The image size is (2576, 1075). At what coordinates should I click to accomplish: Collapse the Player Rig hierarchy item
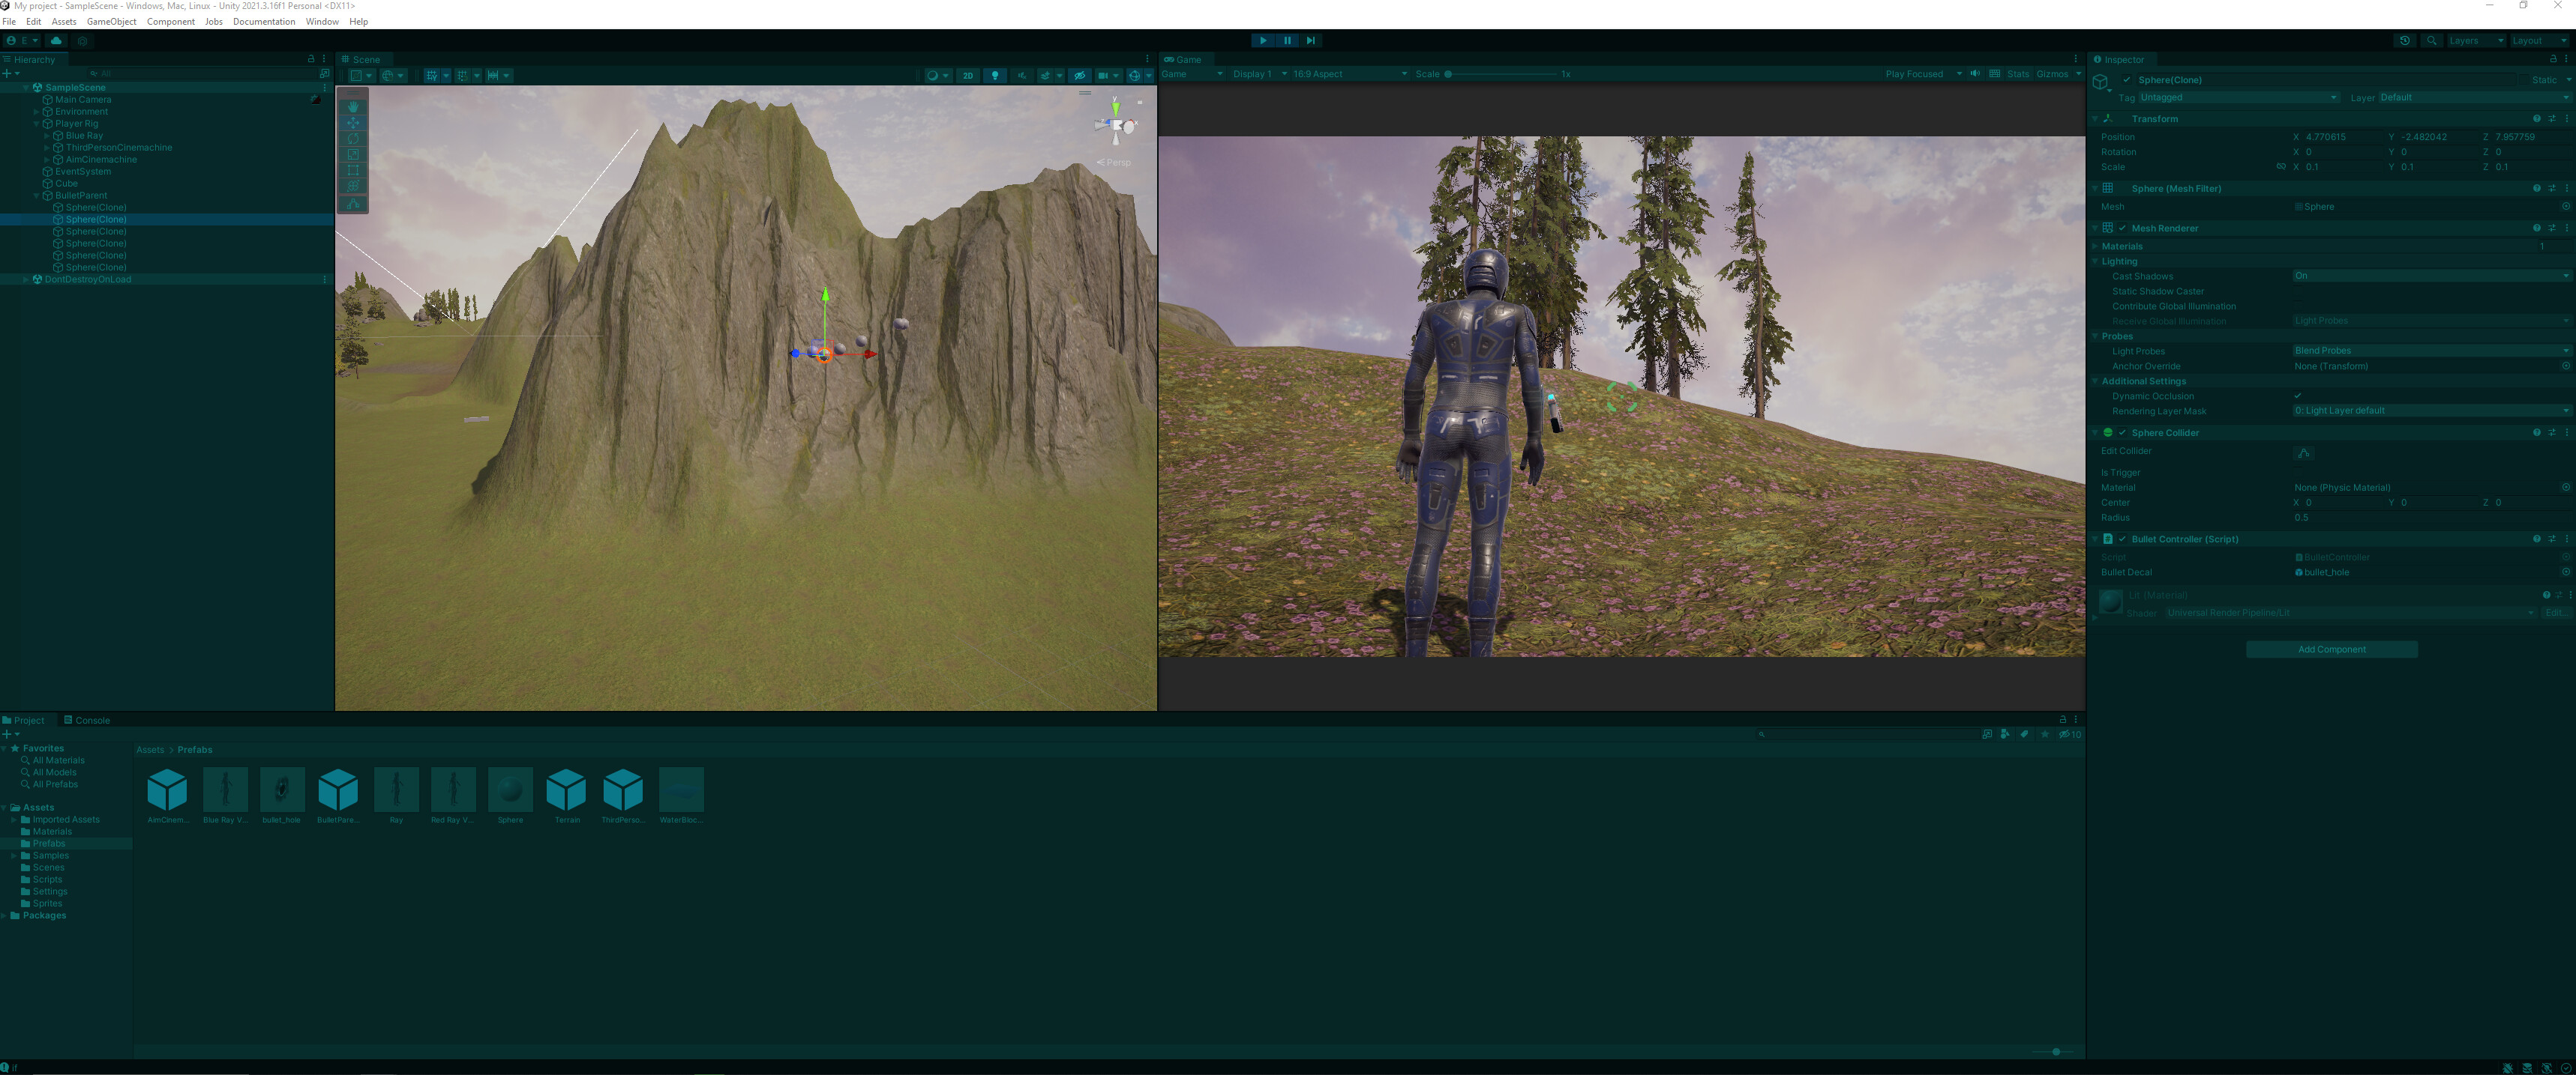[37, 123]
